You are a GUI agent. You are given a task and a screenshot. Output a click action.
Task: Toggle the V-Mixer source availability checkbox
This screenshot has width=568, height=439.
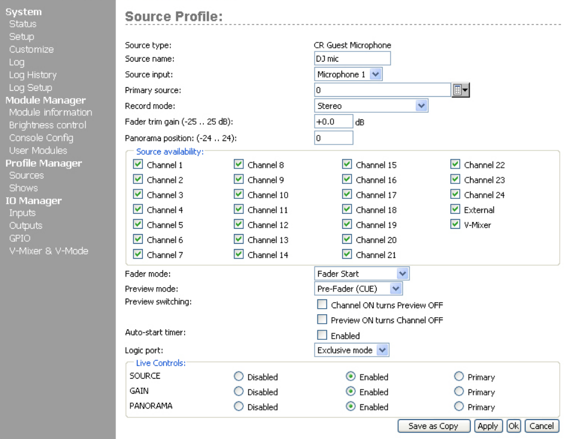point(456,225)
